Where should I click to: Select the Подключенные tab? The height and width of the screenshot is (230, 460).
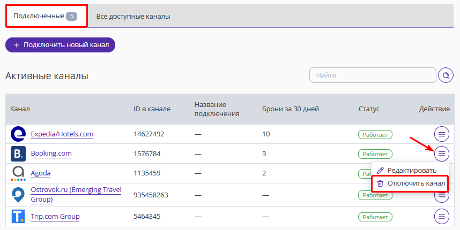[46, 16]
